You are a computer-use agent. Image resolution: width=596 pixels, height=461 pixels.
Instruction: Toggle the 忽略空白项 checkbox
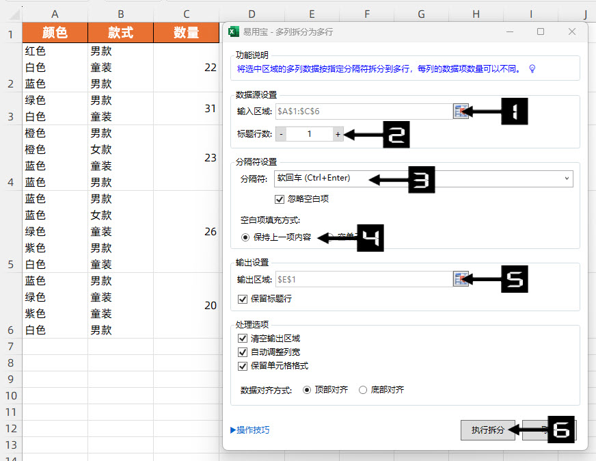click(280, 199)
